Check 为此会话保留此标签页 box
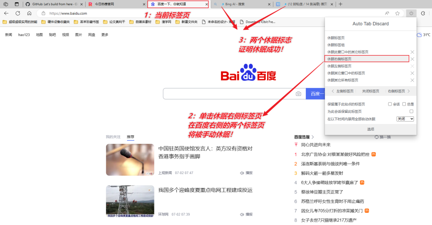The width and height of the screenshot is (432, 225). [x=411, y=111]
